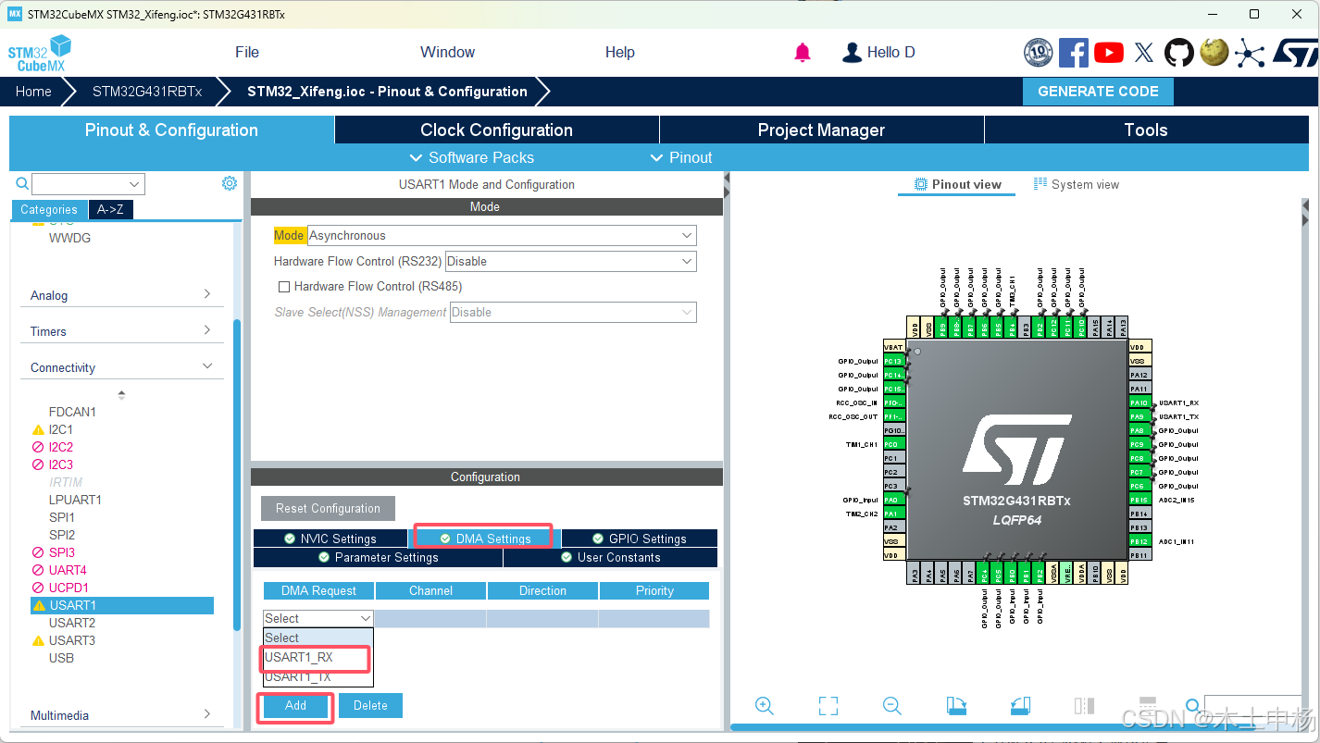The height and width of the screenshot is (743, 1320).
Task: Select I2C1 in the Connectivity list
Action: pyautogui.click(x=61, y=429)
